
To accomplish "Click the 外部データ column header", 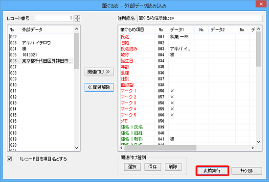I will (47, 29).
